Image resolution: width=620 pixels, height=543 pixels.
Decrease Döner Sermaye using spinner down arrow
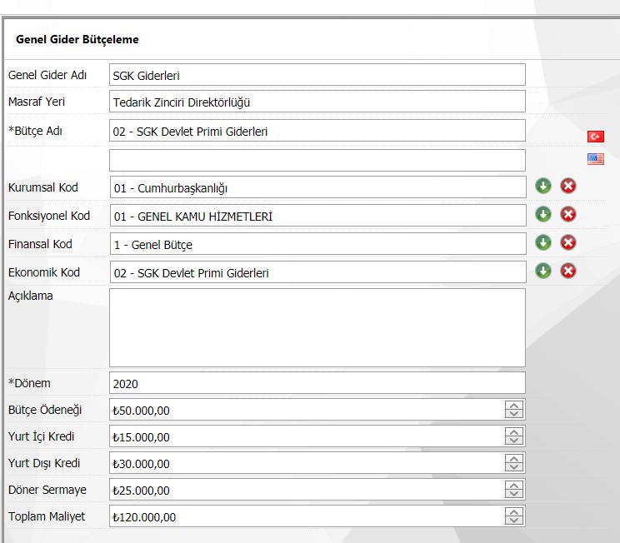(515, 494)
